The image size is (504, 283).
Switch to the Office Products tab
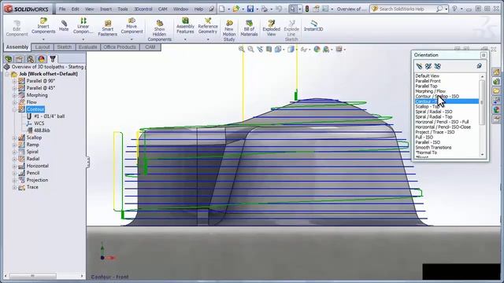tap(120, 47)
